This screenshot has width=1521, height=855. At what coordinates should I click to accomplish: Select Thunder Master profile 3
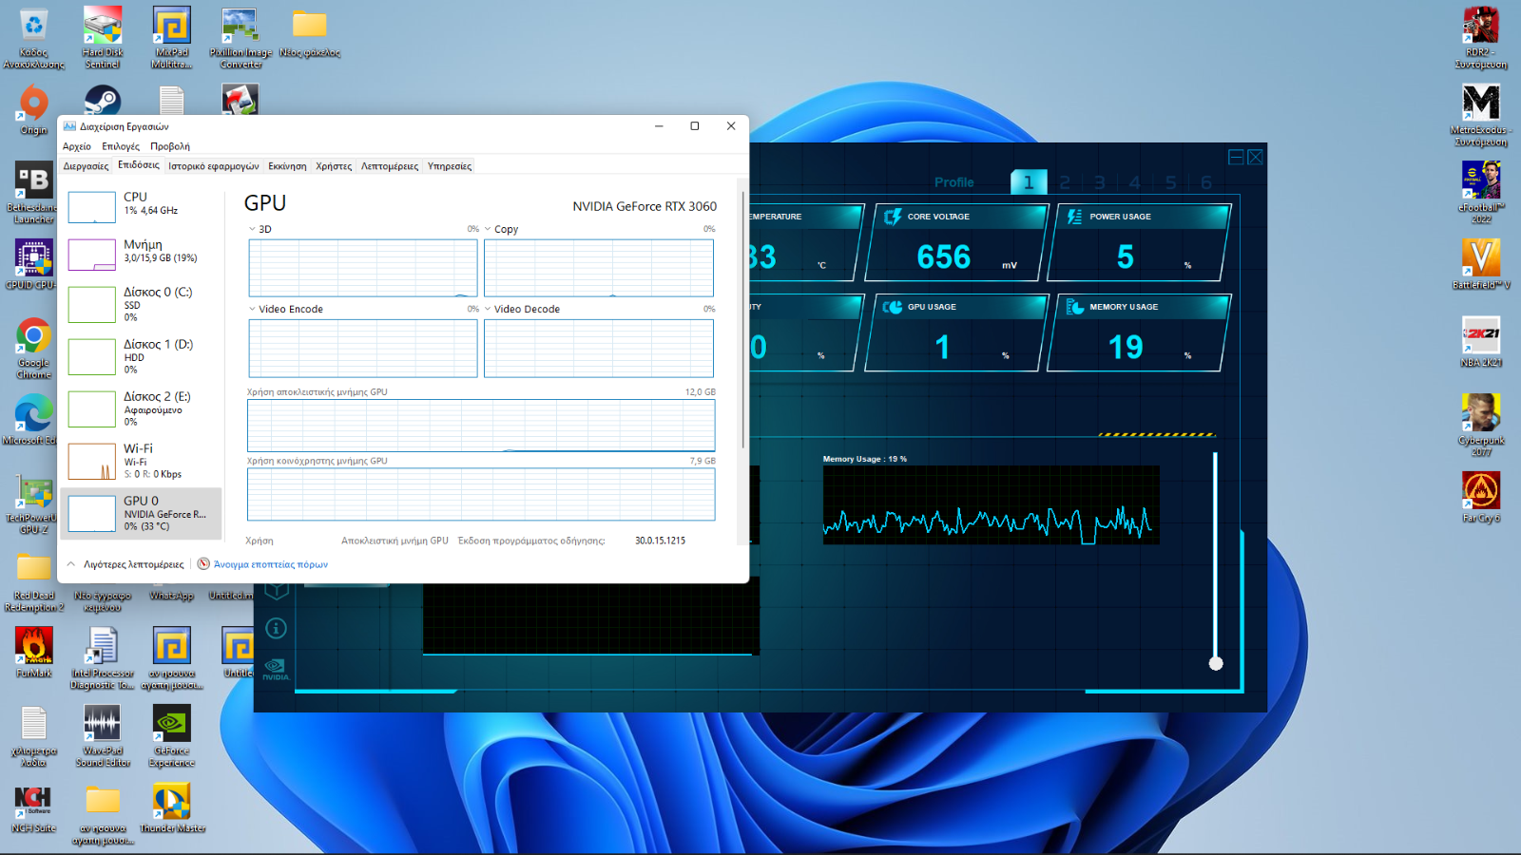click(1100, 182)
